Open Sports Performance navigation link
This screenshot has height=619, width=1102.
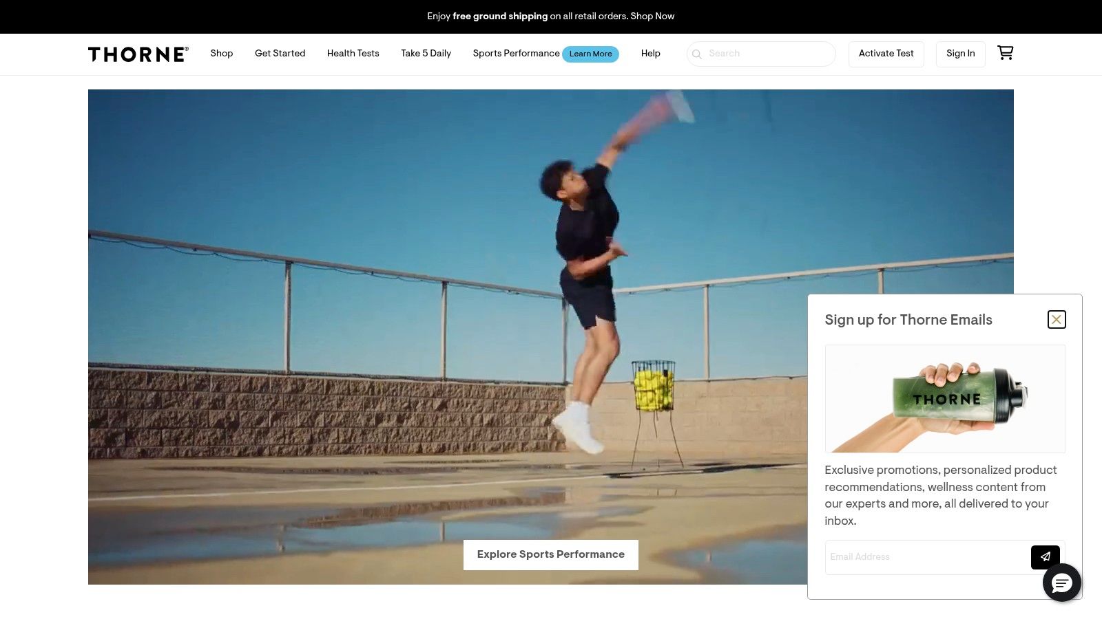click(516, 54)
